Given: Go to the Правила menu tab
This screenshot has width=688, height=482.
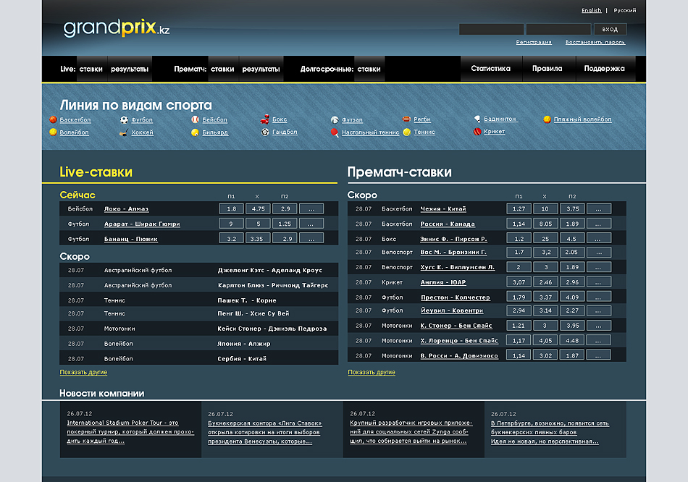Looking at the screenshot, I should [547, 69].
